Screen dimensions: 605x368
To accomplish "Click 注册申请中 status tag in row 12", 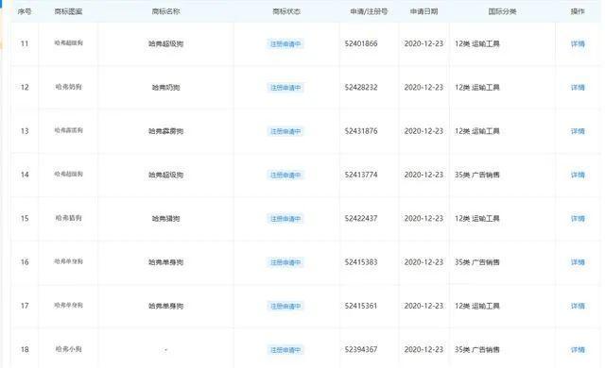I will [285, 88].
